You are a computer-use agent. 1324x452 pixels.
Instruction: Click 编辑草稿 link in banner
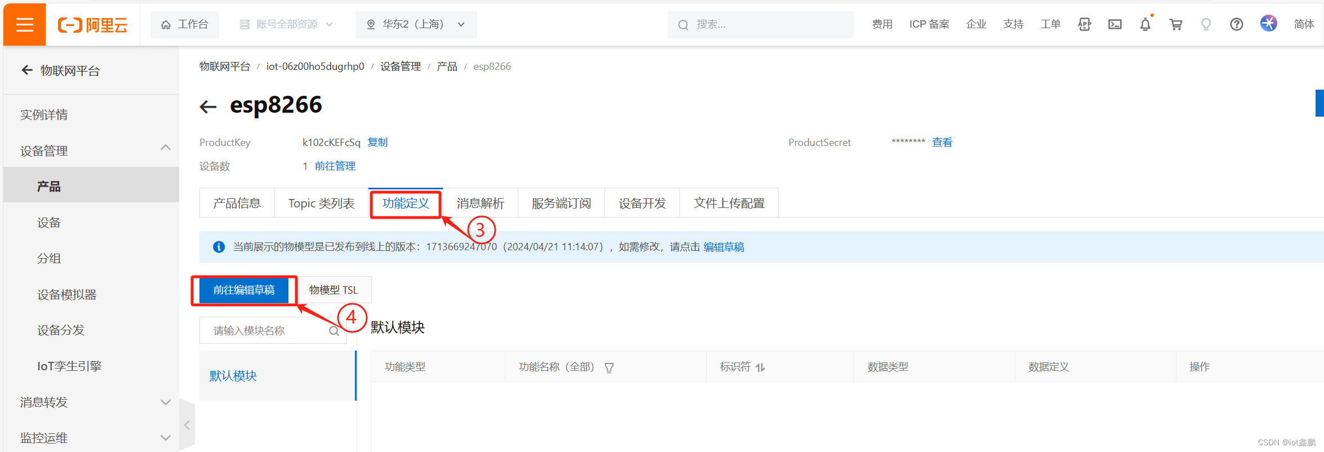[724, 247]
